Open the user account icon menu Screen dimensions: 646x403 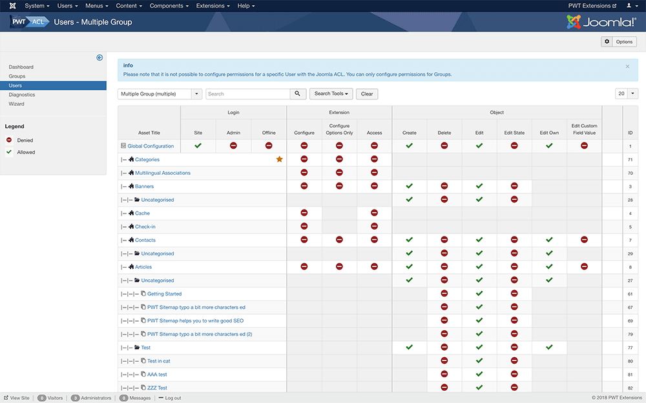coord(630,6)
